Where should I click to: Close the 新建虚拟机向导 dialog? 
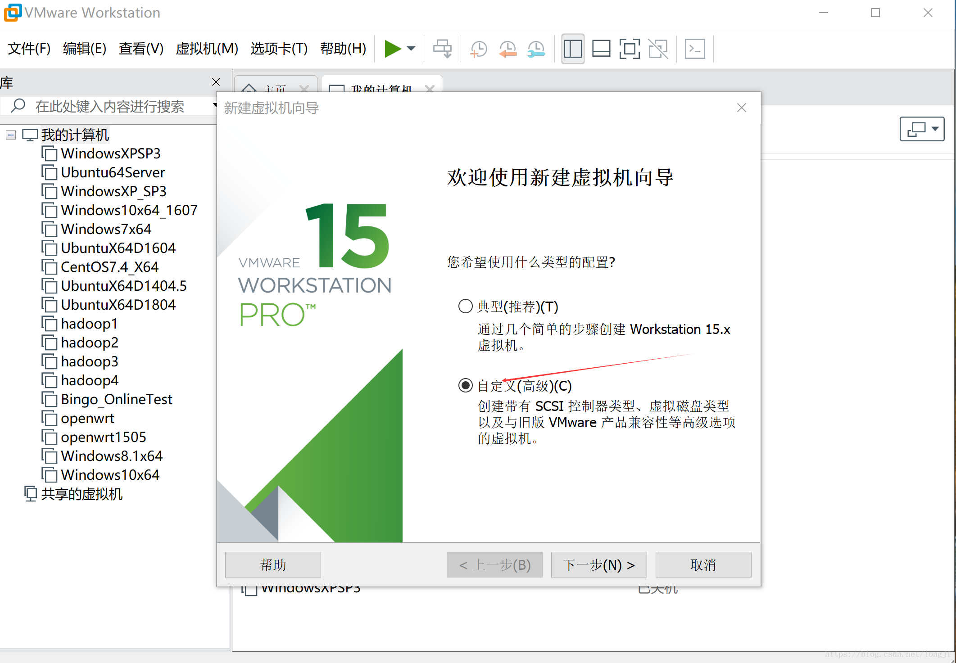click(x=742, y=108)
